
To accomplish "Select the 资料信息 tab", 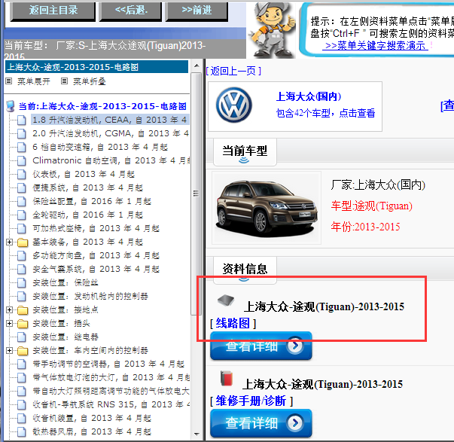I will [x=245, y=270].
